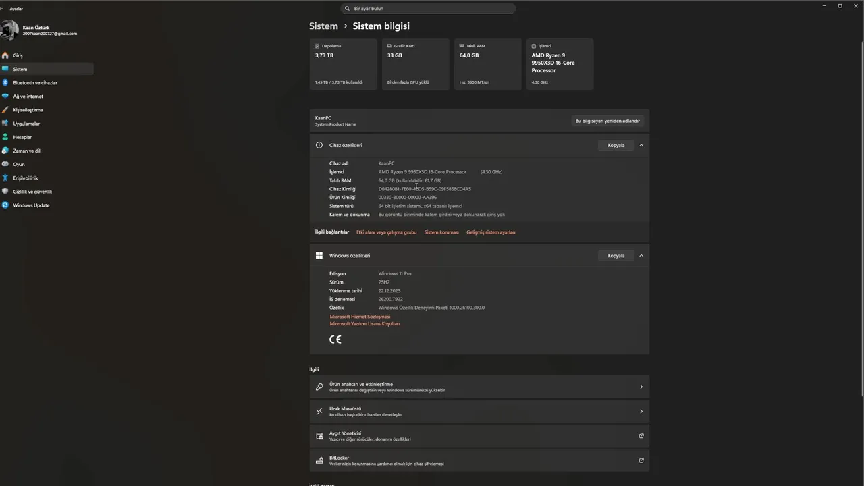Click the Gizlilik ve güvenlik shield icon

[5, 192]
